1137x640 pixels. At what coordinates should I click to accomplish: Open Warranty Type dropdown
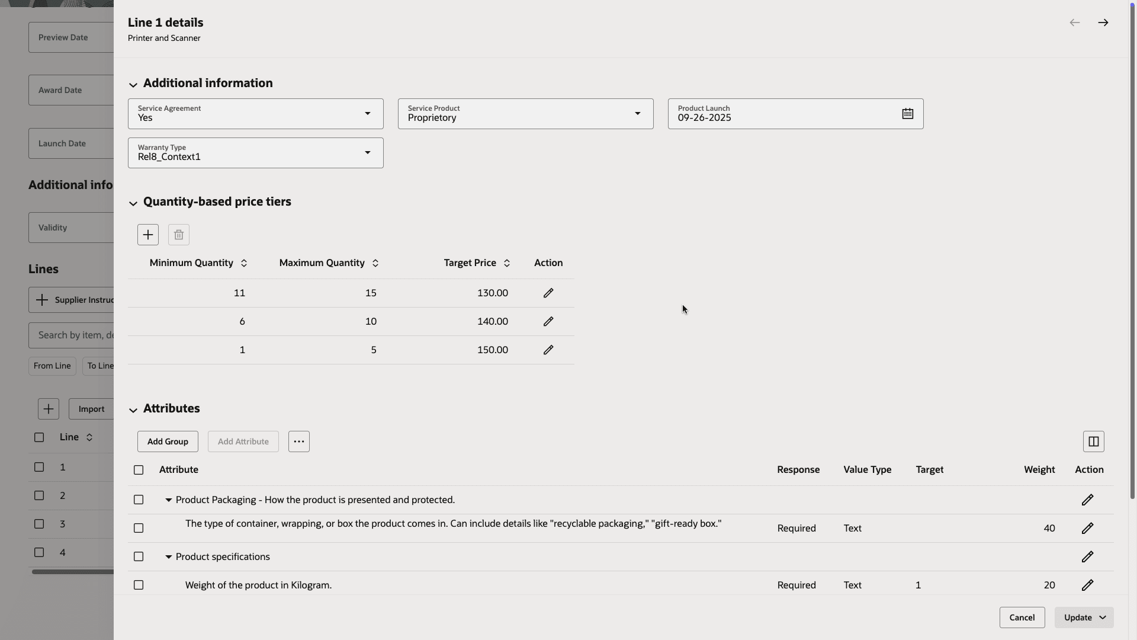[x=367, y=153]
